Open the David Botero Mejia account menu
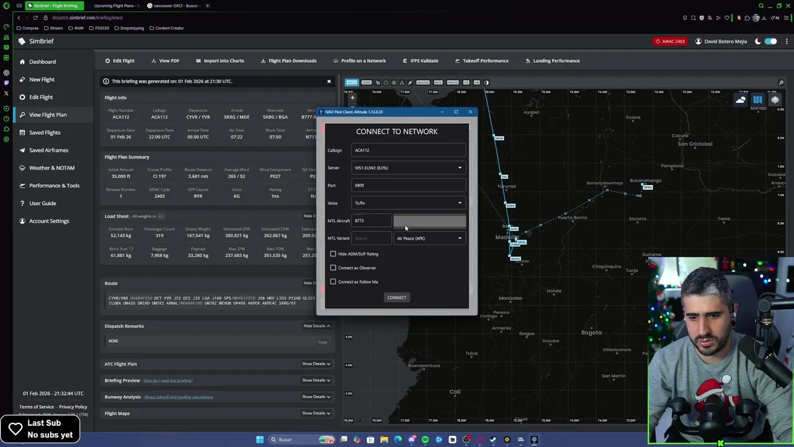Screen dimensions: 794x447 [721, 42]
